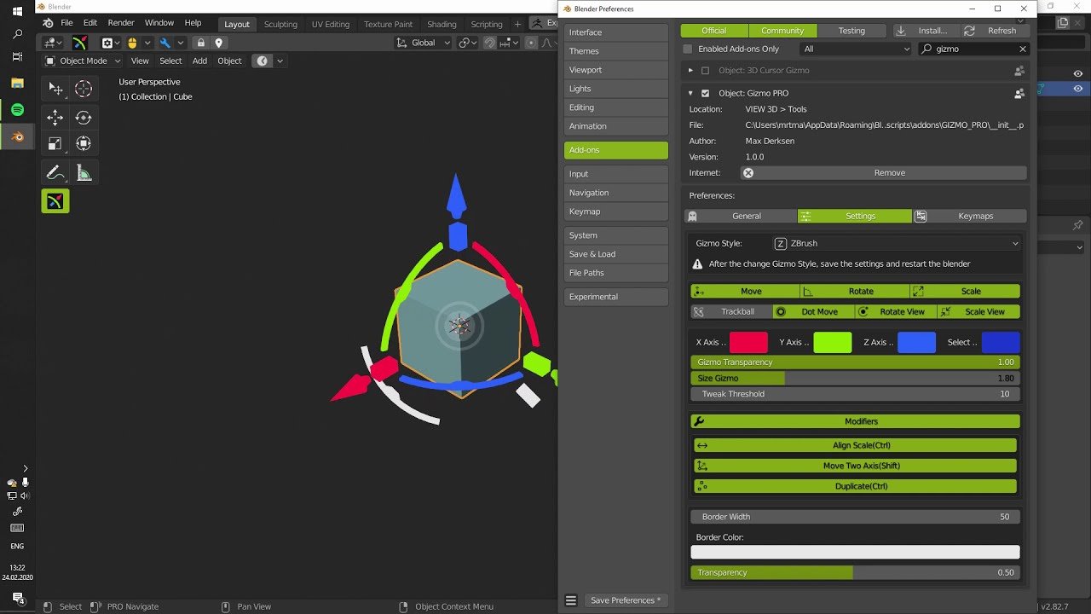
Task: Activate the Move tool in viewport toolbar
Action: 55,118
